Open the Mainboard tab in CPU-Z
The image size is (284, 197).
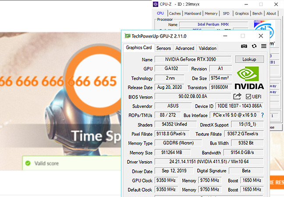click(x=193, y=14)
